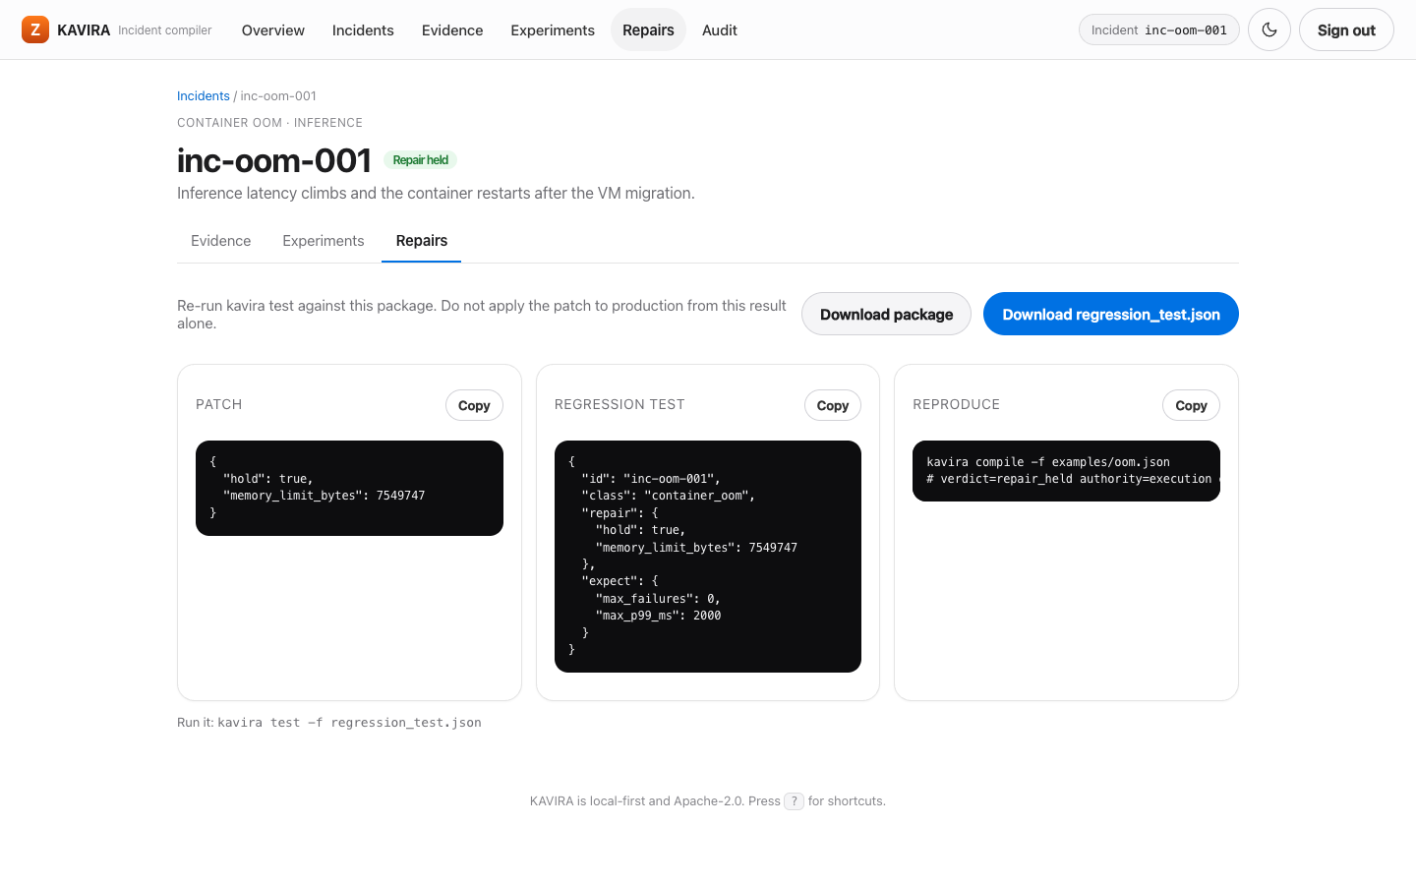The width and height of the screenshot is (1416, 885).
Task: Click the Patch code block content
Action: (x=349, y=488)
